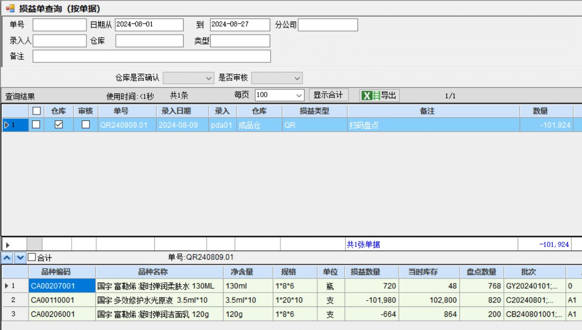Screen dimensions: 582x330
Task: Click the summary row arrow indicator
Action: tap(8, 245)
